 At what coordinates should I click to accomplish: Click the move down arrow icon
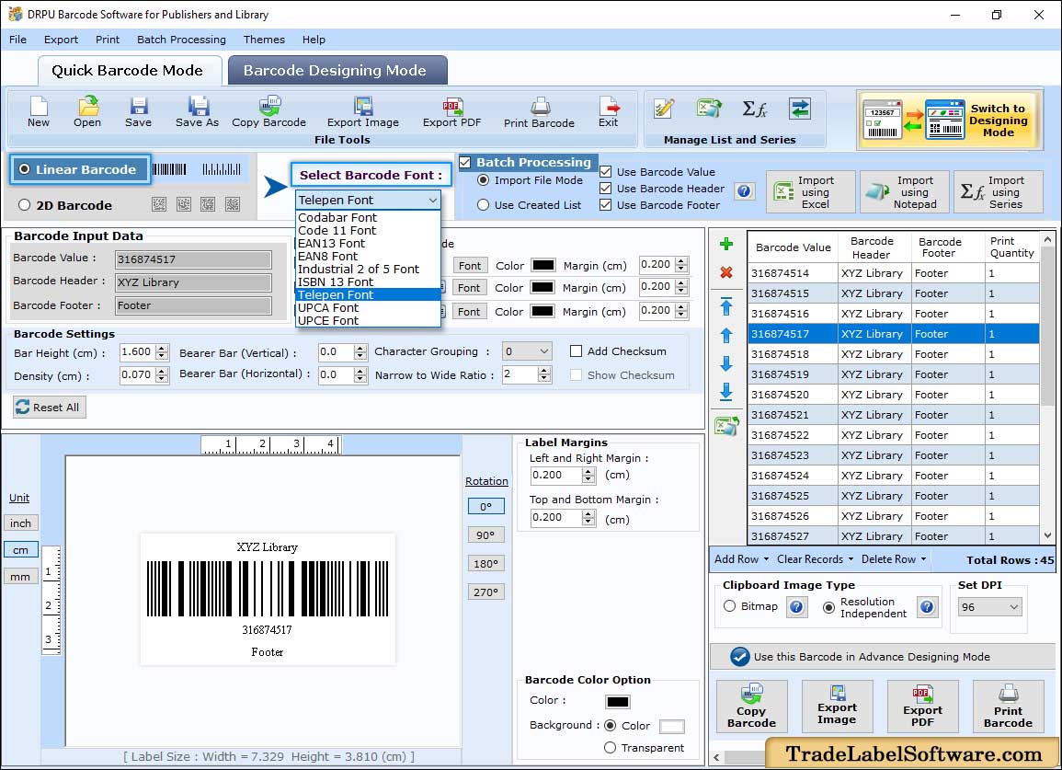[x=726, y=364]
